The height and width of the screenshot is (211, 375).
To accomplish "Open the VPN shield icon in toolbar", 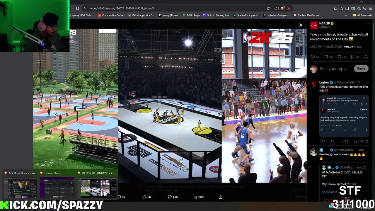I will (365, 8).
